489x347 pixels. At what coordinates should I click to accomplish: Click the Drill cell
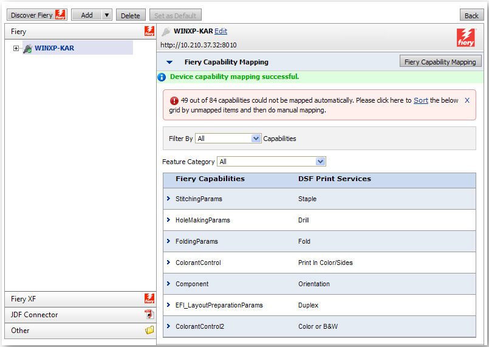point(304,220)
